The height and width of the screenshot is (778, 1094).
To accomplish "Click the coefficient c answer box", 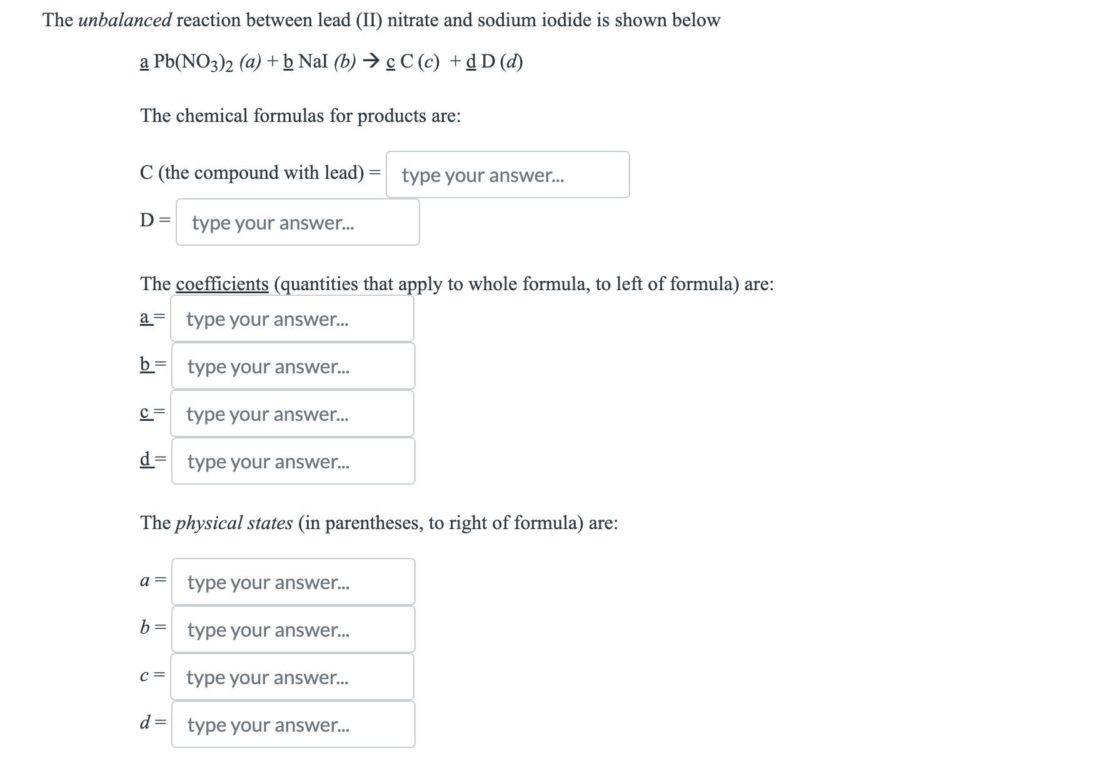I will [x=292, y=414].
